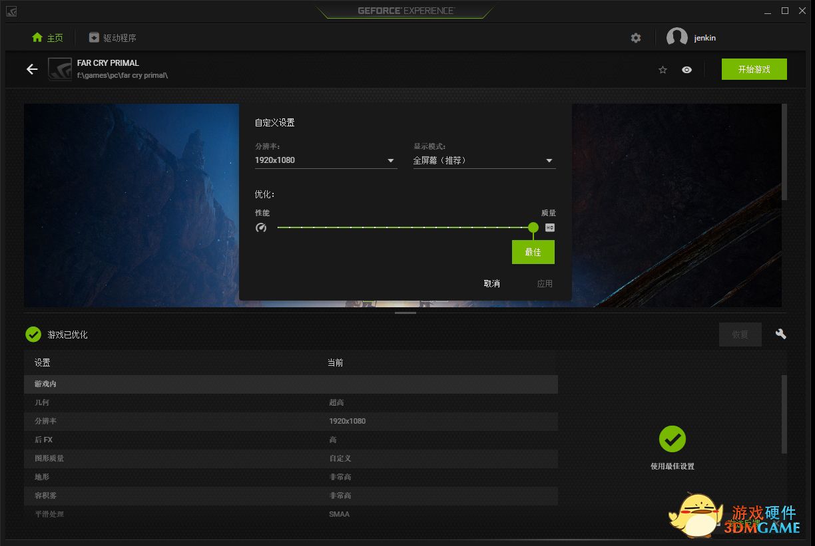Launch game with 开始游戏 button
The image size is (815, 546).
tap(754, 69)
